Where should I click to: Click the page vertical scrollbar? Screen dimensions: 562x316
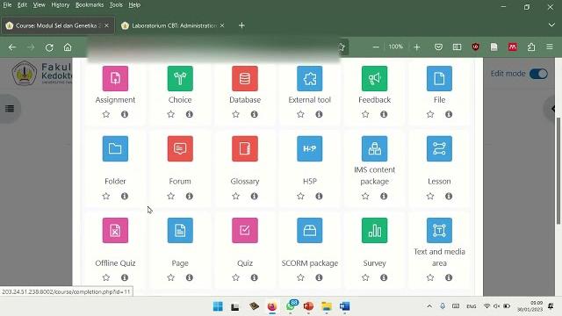[558, 171]
